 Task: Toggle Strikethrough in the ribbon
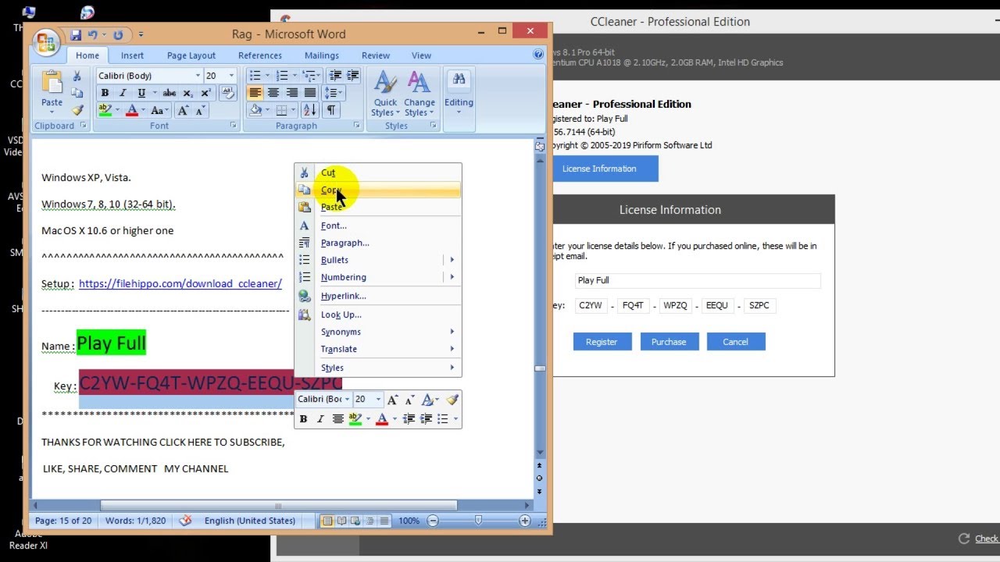(169, 93)
